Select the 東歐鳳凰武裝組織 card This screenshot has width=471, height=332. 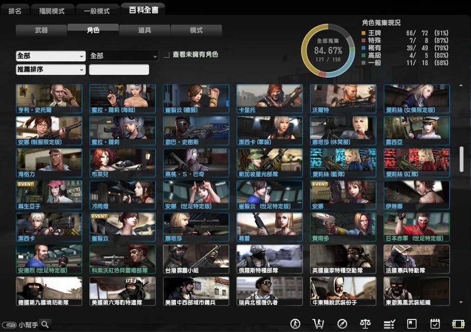pyautogui.click(x=416, y=291)
